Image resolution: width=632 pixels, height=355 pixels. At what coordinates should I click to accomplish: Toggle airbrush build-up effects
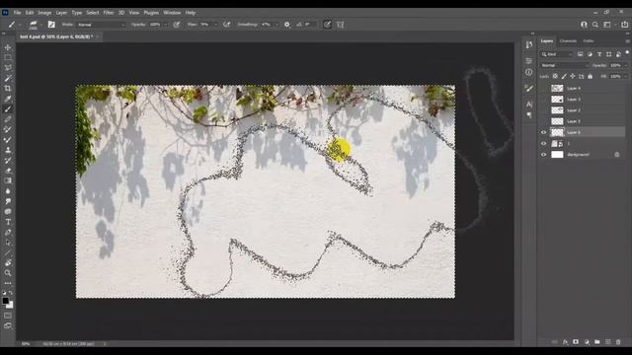point(227,25)
